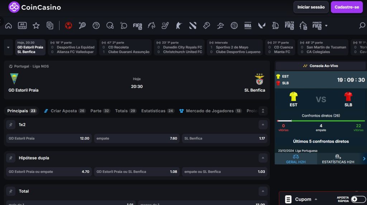Expand more sports dropdown arrow

pos(326,25)
